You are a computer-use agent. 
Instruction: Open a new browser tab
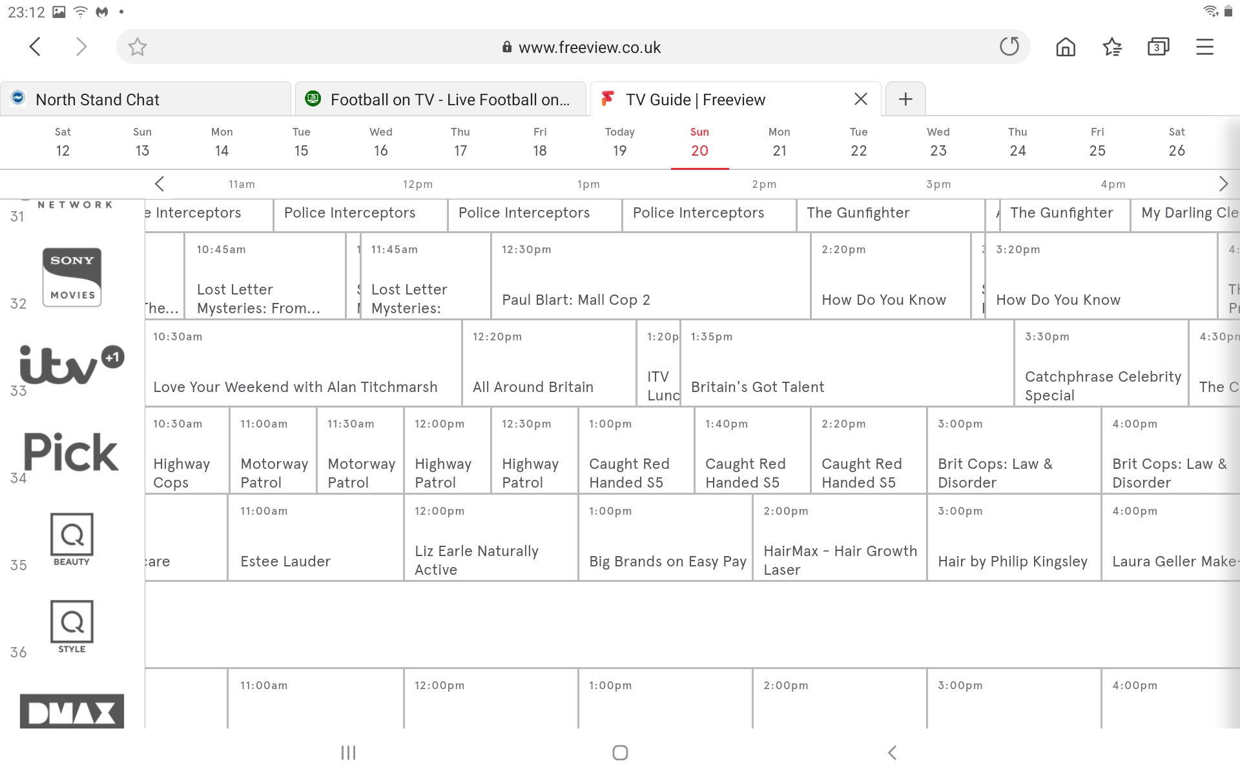[x=905, y=99]
